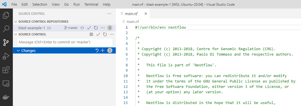Click the Paolo Di Tommaso copyright line

coord(215,54)
